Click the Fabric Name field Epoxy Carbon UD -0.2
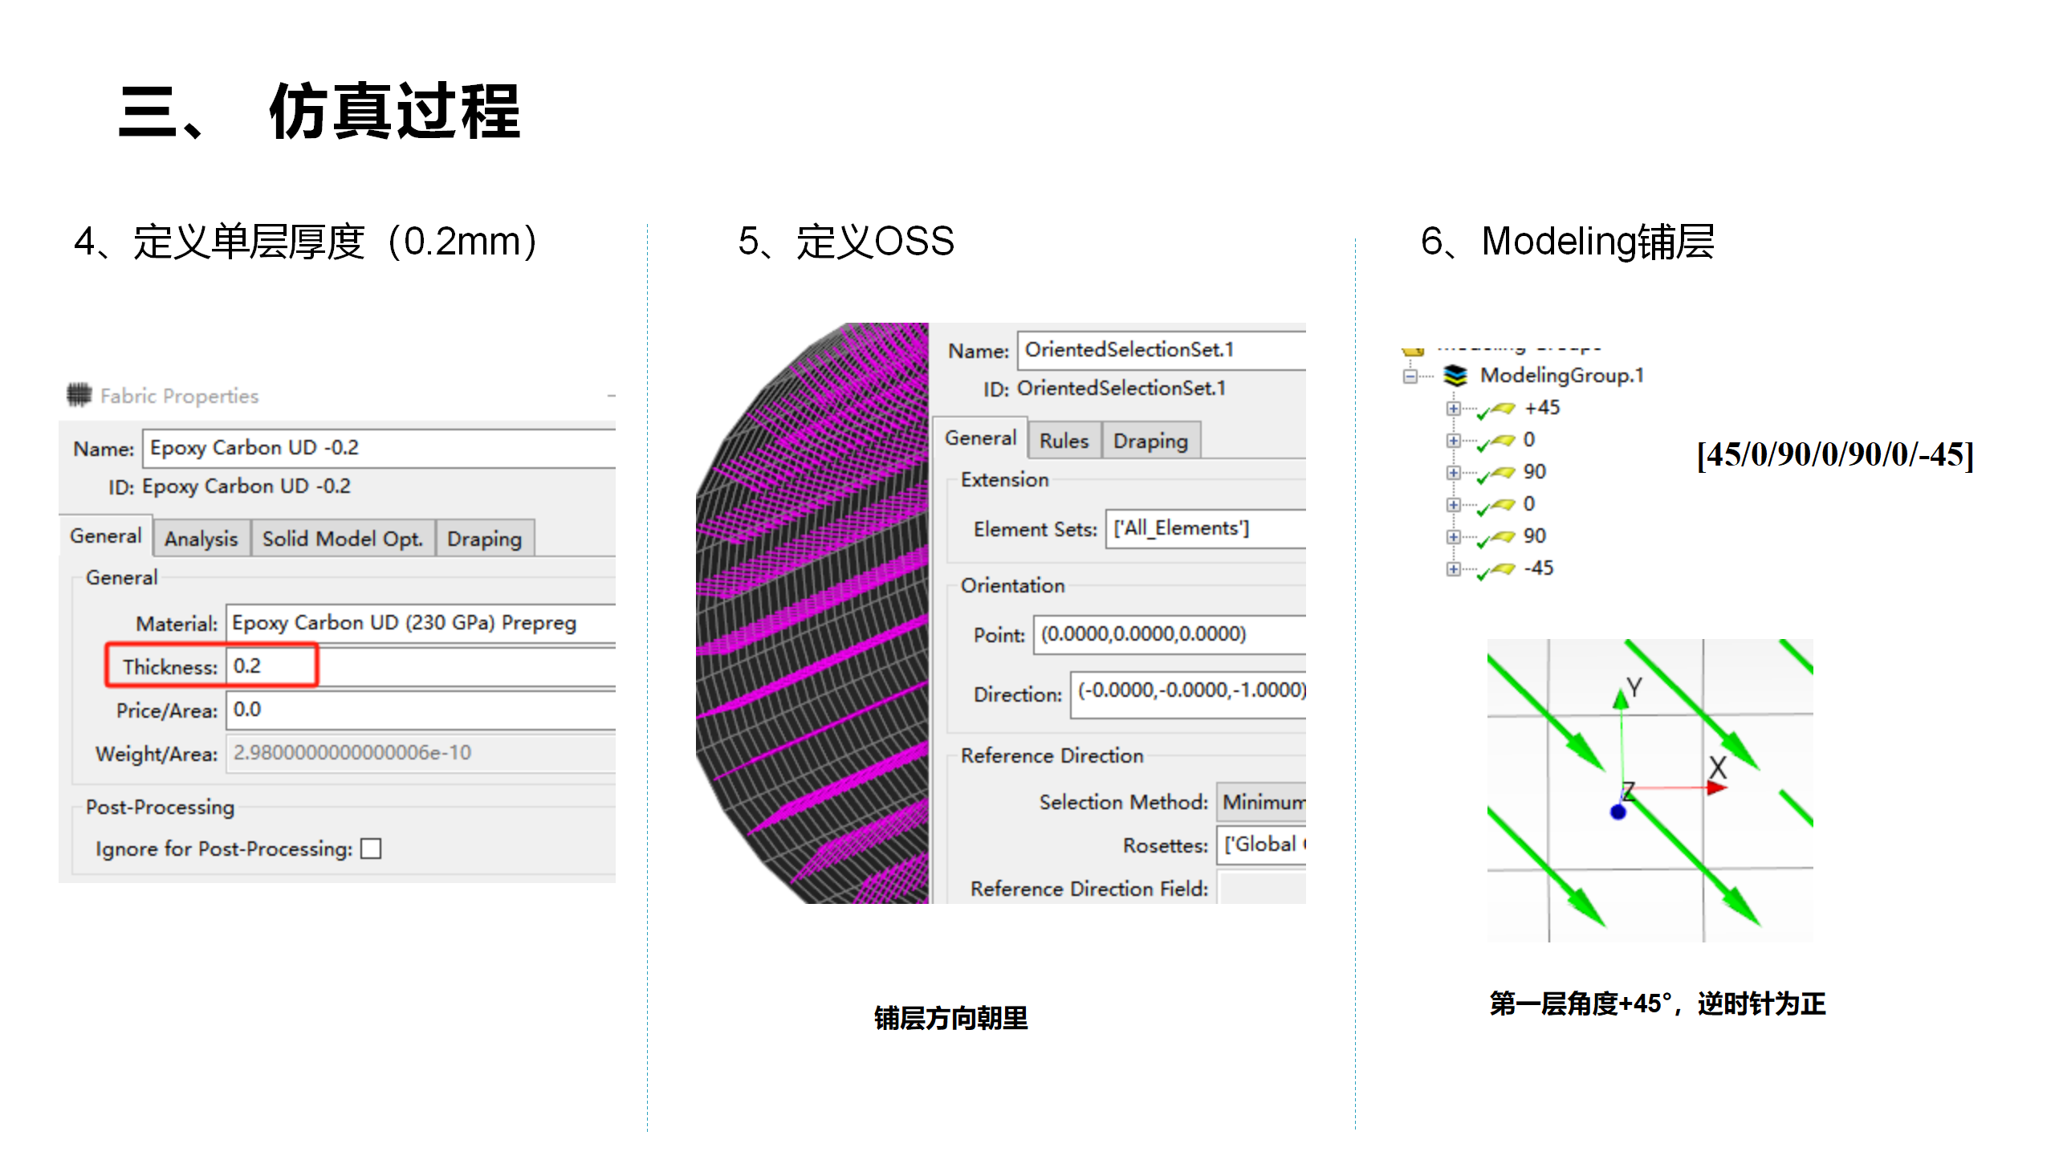 coord(380,448)
